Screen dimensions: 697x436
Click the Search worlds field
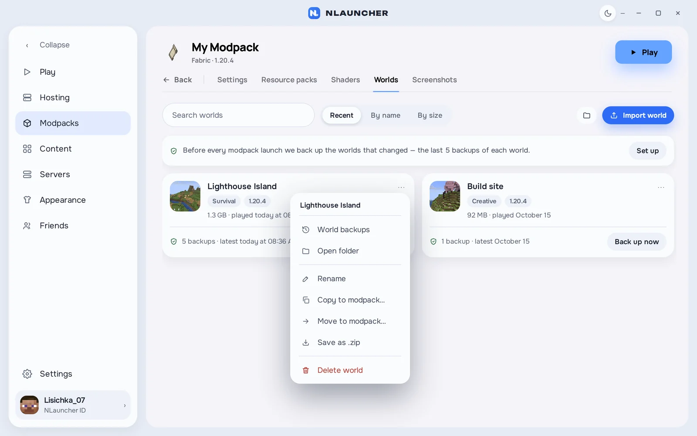pyautogui.click(x=238, y=115)
